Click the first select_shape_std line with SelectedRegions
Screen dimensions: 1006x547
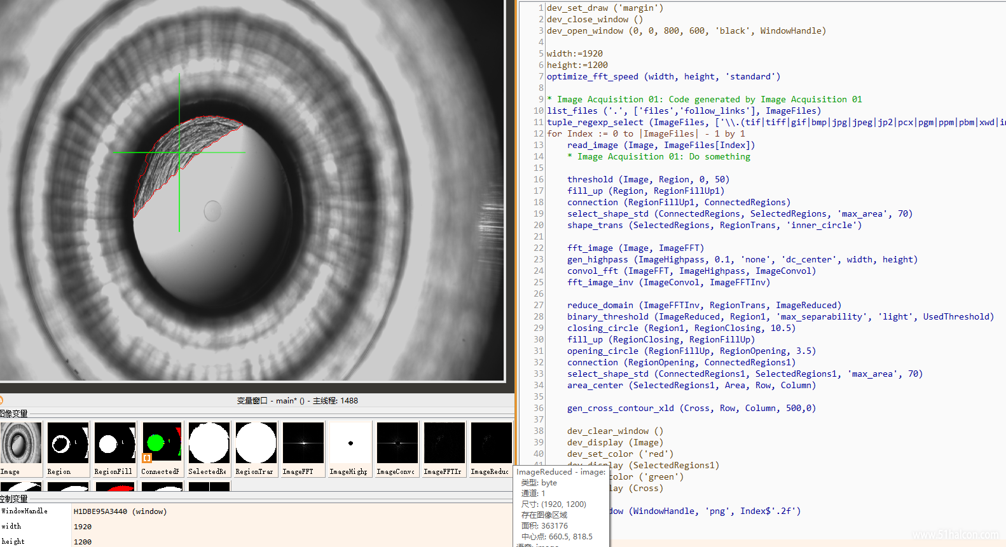(x=740, y=213)
